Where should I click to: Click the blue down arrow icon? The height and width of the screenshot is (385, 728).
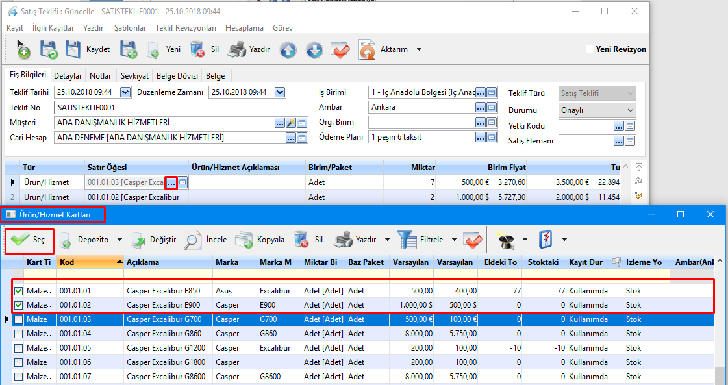[314, 50]
